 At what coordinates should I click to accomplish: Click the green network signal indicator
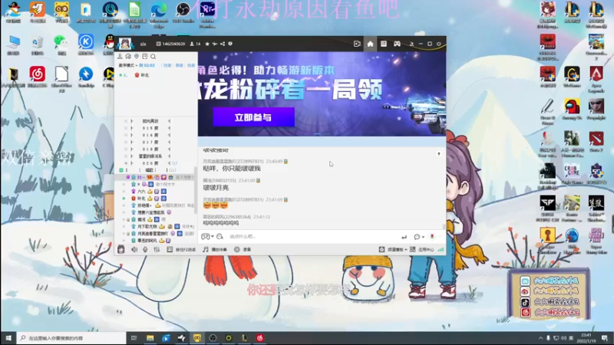point(441,249)
